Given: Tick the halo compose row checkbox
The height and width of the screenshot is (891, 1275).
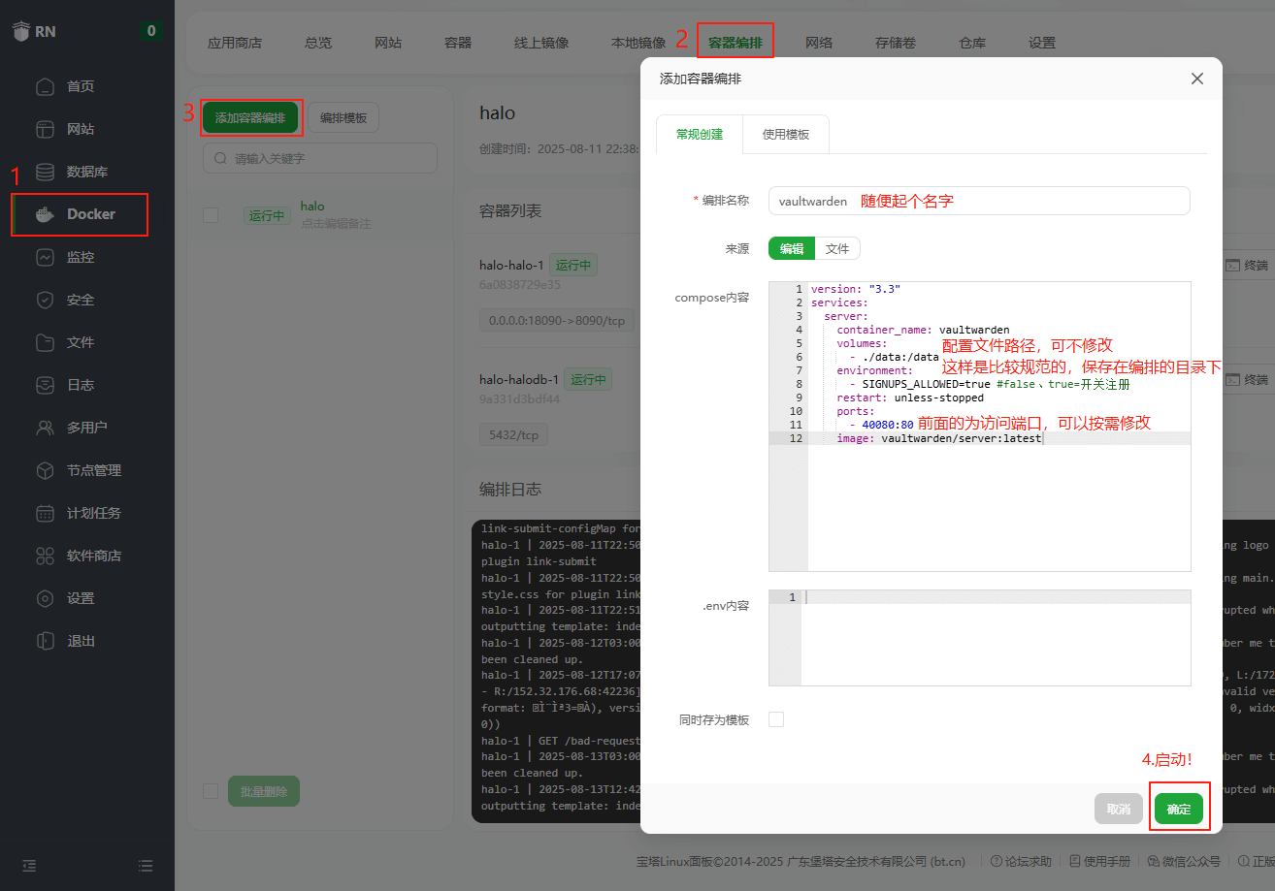Looking at the screenshot, I should point(211,215).
